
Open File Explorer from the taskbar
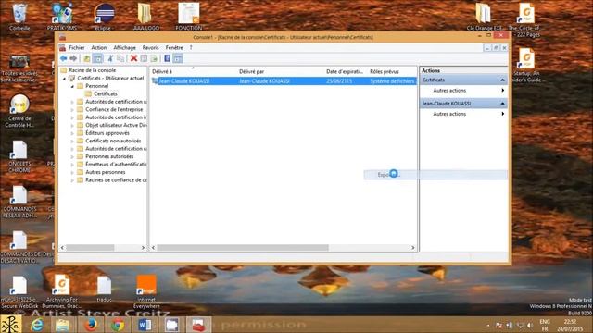click(x=63, y=325)
